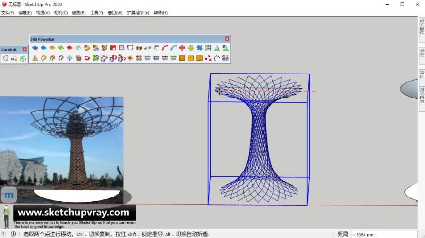Click the Curviloft toolbar title
This screenshot has height=238, width=425.
9,50
